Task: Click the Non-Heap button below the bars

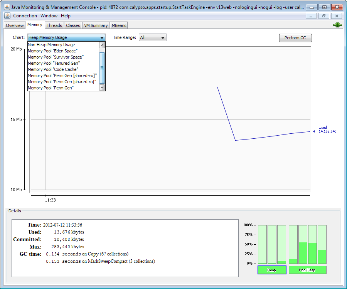Action: (307, 270)
